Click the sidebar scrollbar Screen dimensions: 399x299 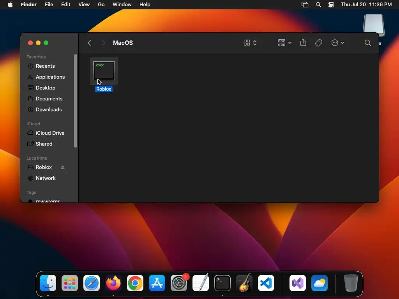pyautogui.click(x=76, y=101)
